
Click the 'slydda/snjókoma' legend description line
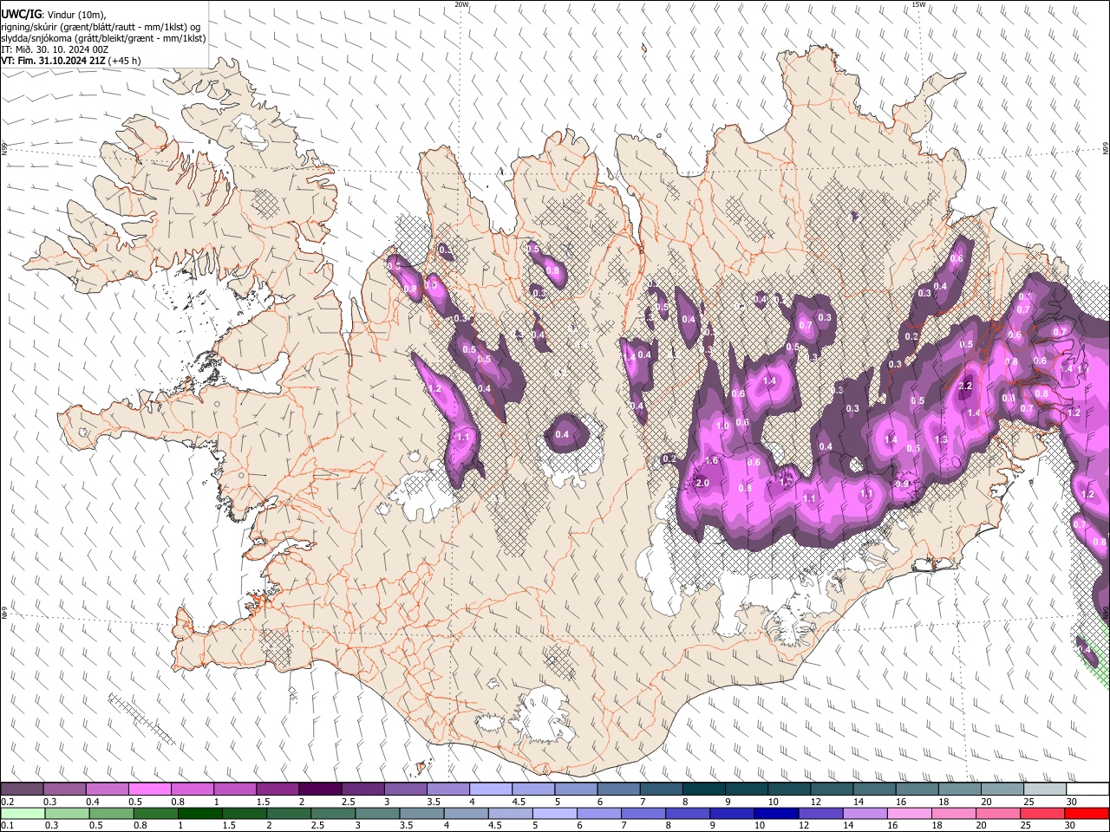103,38
